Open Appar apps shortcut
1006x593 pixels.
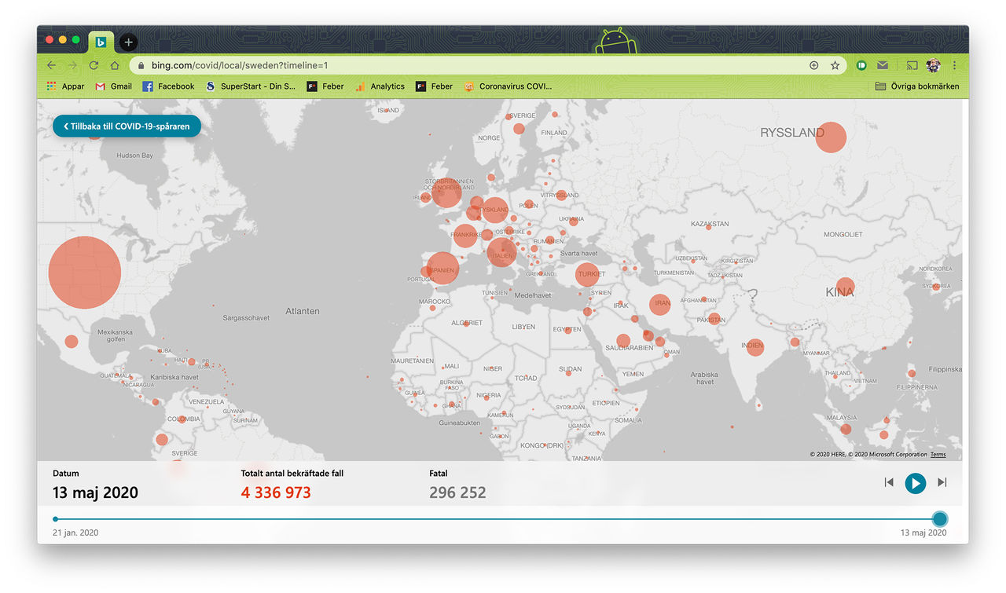65,86
